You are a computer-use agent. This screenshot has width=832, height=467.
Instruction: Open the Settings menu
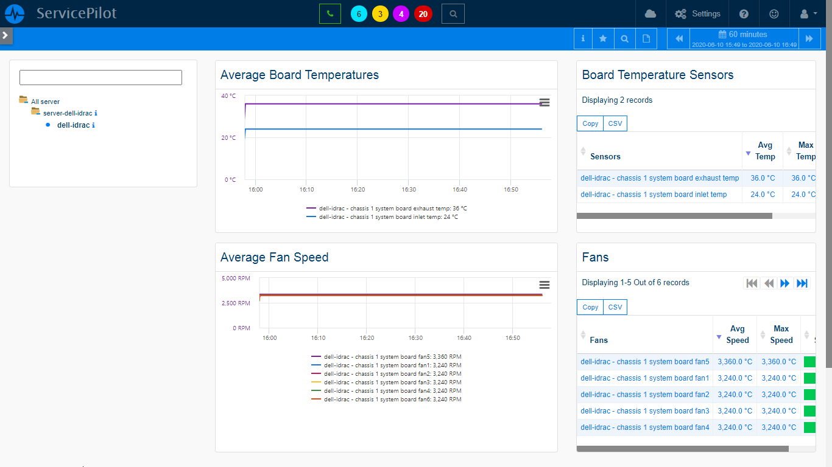coord(698,13)
